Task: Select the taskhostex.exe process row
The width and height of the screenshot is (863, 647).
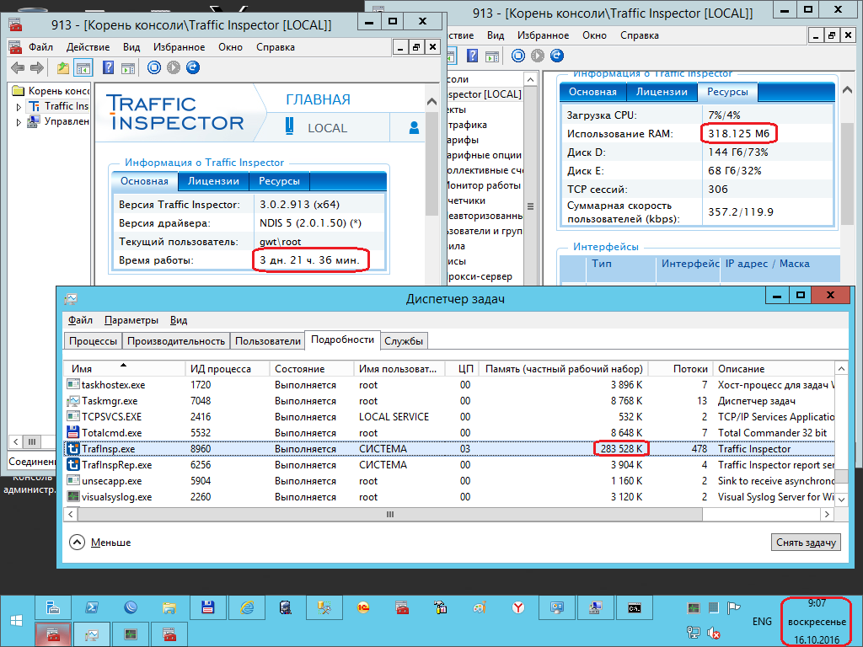Action: click(449, 385)
